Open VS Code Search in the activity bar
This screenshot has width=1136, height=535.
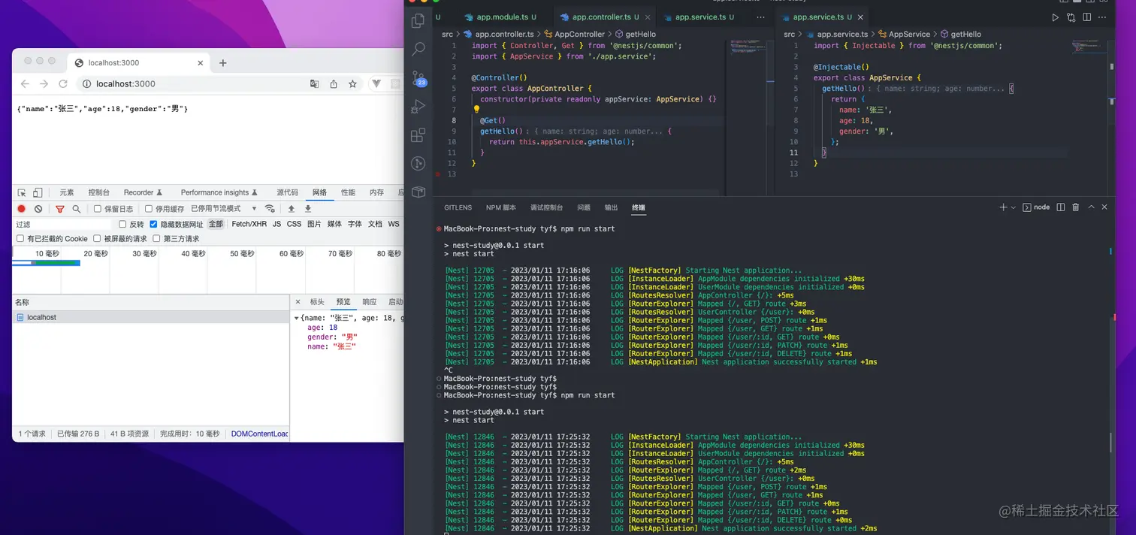click(418, 50)
